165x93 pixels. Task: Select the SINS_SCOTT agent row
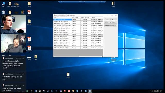pos(78,42)
